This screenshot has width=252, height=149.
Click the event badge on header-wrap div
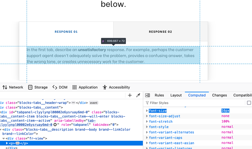click(x=94, y=103)
